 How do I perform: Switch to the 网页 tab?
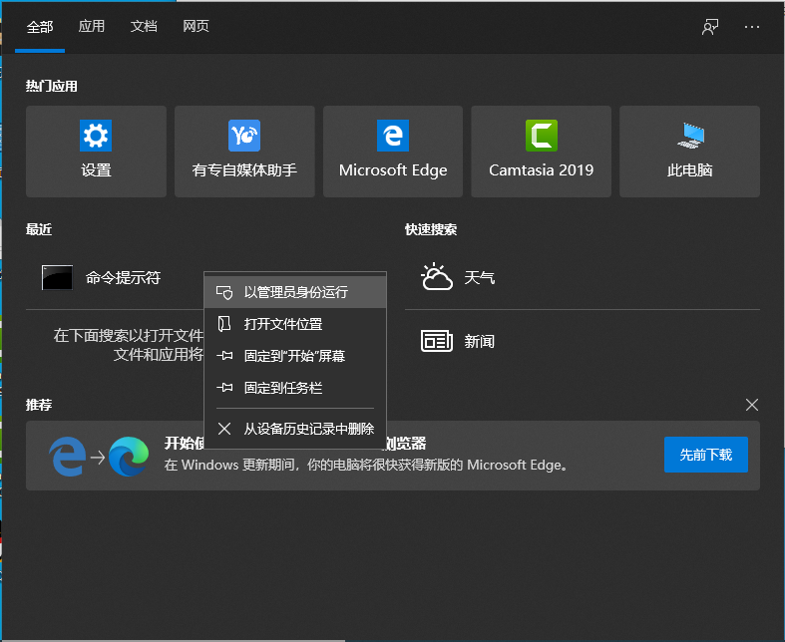pos(196,27)
